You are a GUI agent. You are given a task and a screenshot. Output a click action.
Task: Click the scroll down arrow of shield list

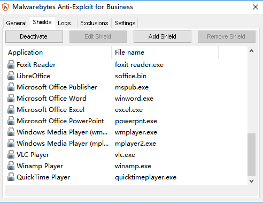click(x=251, y=181)
